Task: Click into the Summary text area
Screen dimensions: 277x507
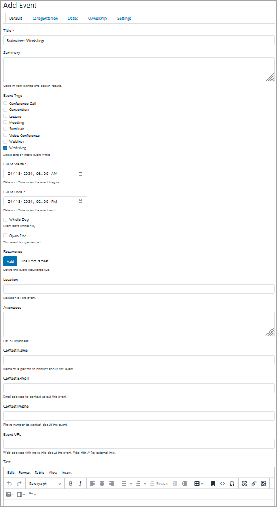Action: pos(139,70)
